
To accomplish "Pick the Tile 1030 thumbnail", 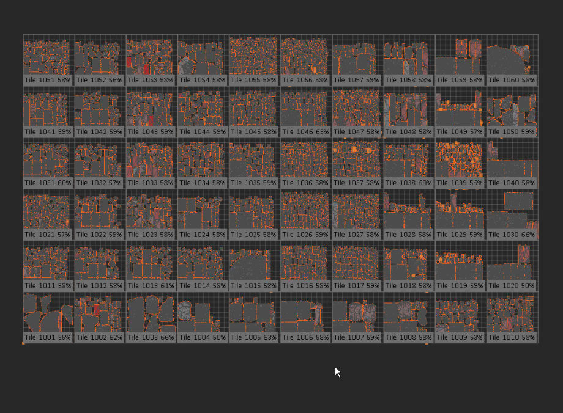I will (512, 211).
